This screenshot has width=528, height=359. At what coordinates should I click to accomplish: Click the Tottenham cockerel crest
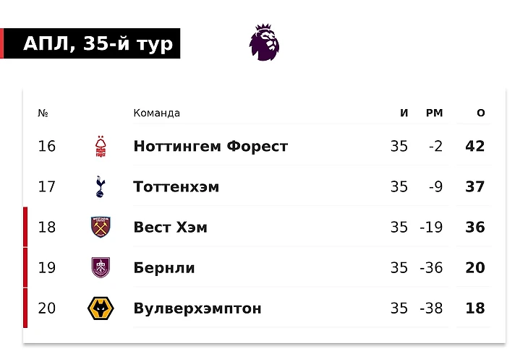[101, 186]
